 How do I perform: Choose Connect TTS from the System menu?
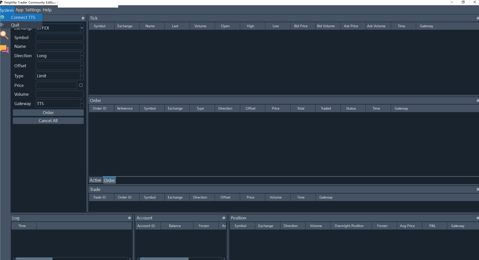coord(21,17)
